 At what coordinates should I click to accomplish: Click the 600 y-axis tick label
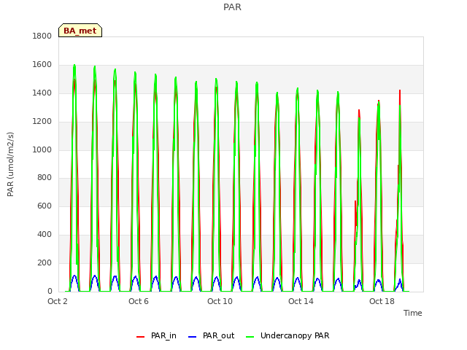click(x=45, y=206)
